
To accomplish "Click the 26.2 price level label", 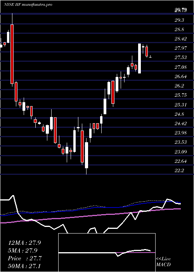I will (x=179, y=86).
